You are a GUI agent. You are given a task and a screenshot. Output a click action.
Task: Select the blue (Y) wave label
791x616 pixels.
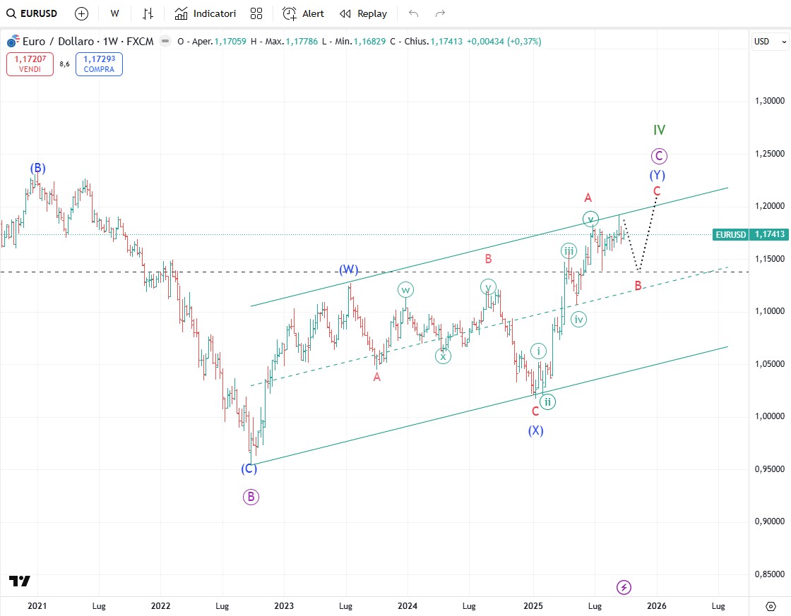pos(658,175)
